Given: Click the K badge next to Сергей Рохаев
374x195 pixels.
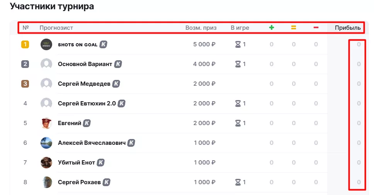Looking at the screenshot, I should [x=107, y=182].
